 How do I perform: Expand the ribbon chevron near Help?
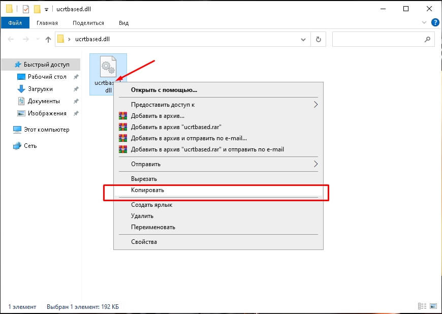click(424, 22)
